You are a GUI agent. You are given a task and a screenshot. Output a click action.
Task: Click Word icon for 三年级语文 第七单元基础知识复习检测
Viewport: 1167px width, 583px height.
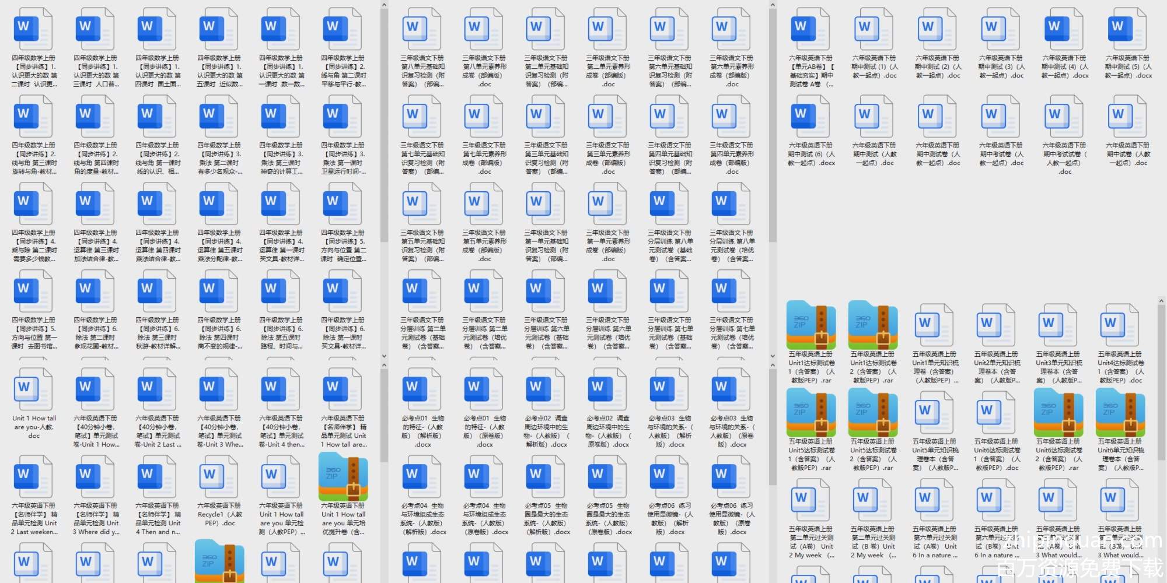click(x=422, y=117)
